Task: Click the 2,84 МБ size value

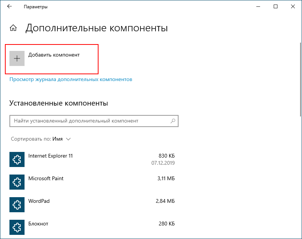Action: (x=165, y=201)
